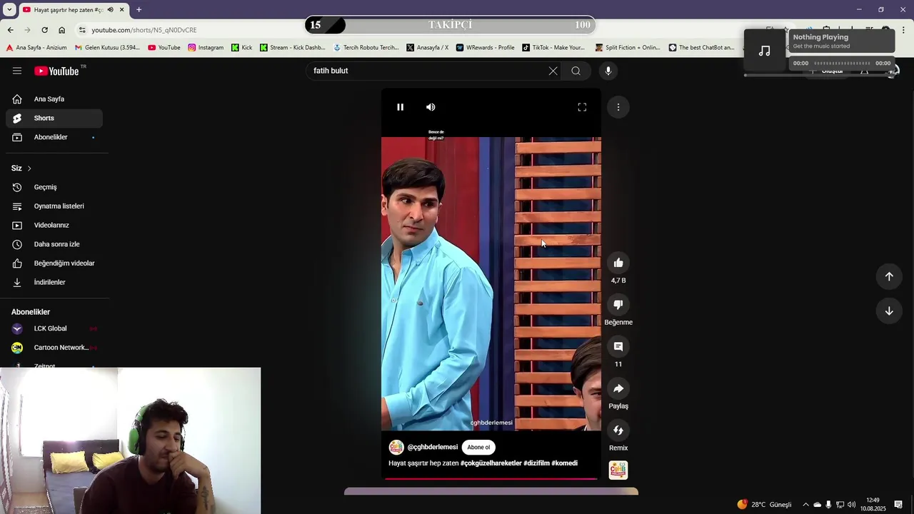
Task: Open the LCK Global subscription
Action: point(54,329)
